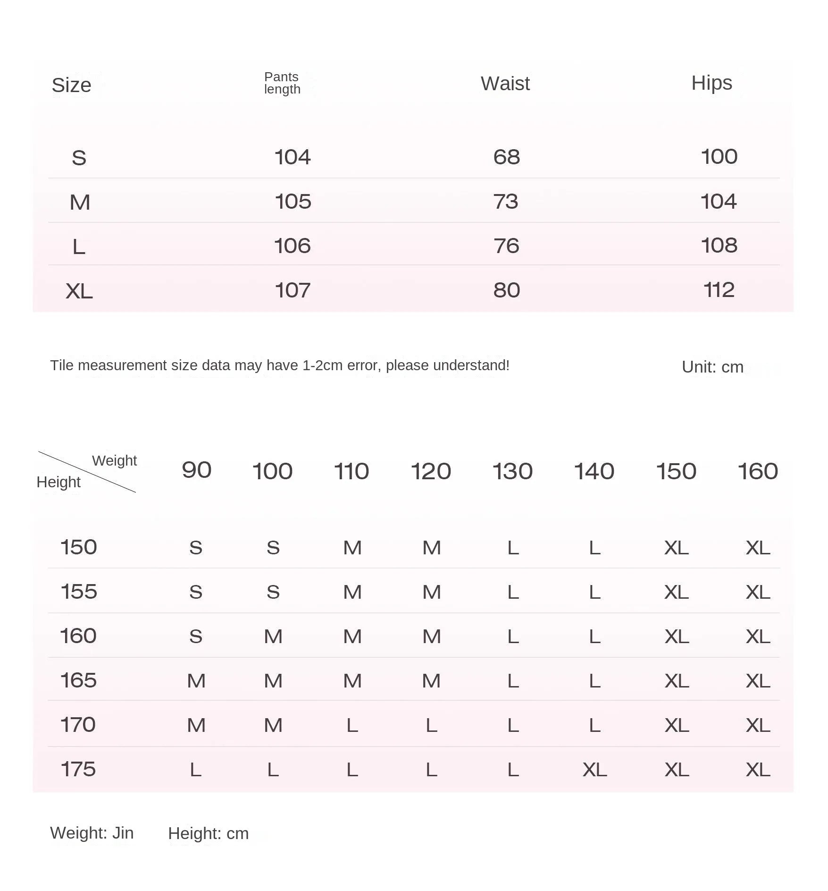Screen dimensions: 828x891
Task: Click the 175 height row label
Action: pyautogui.click(x=78, y=769)
